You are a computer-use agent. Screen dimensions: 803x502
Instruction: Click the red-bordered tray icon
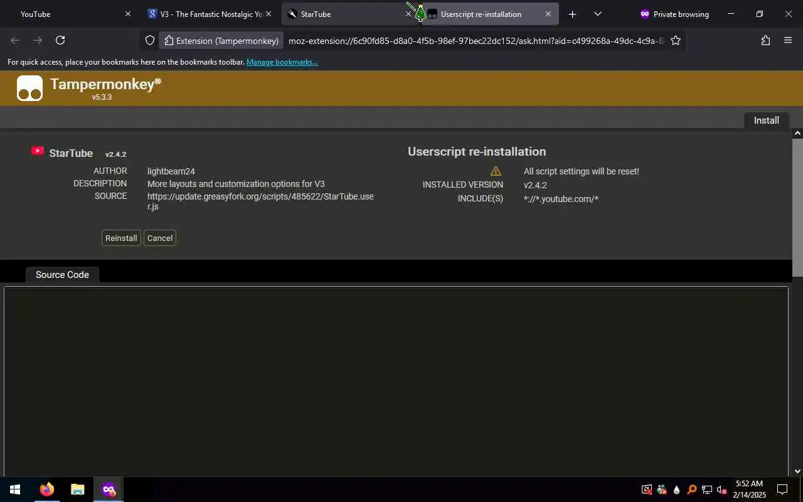(646, 489)
